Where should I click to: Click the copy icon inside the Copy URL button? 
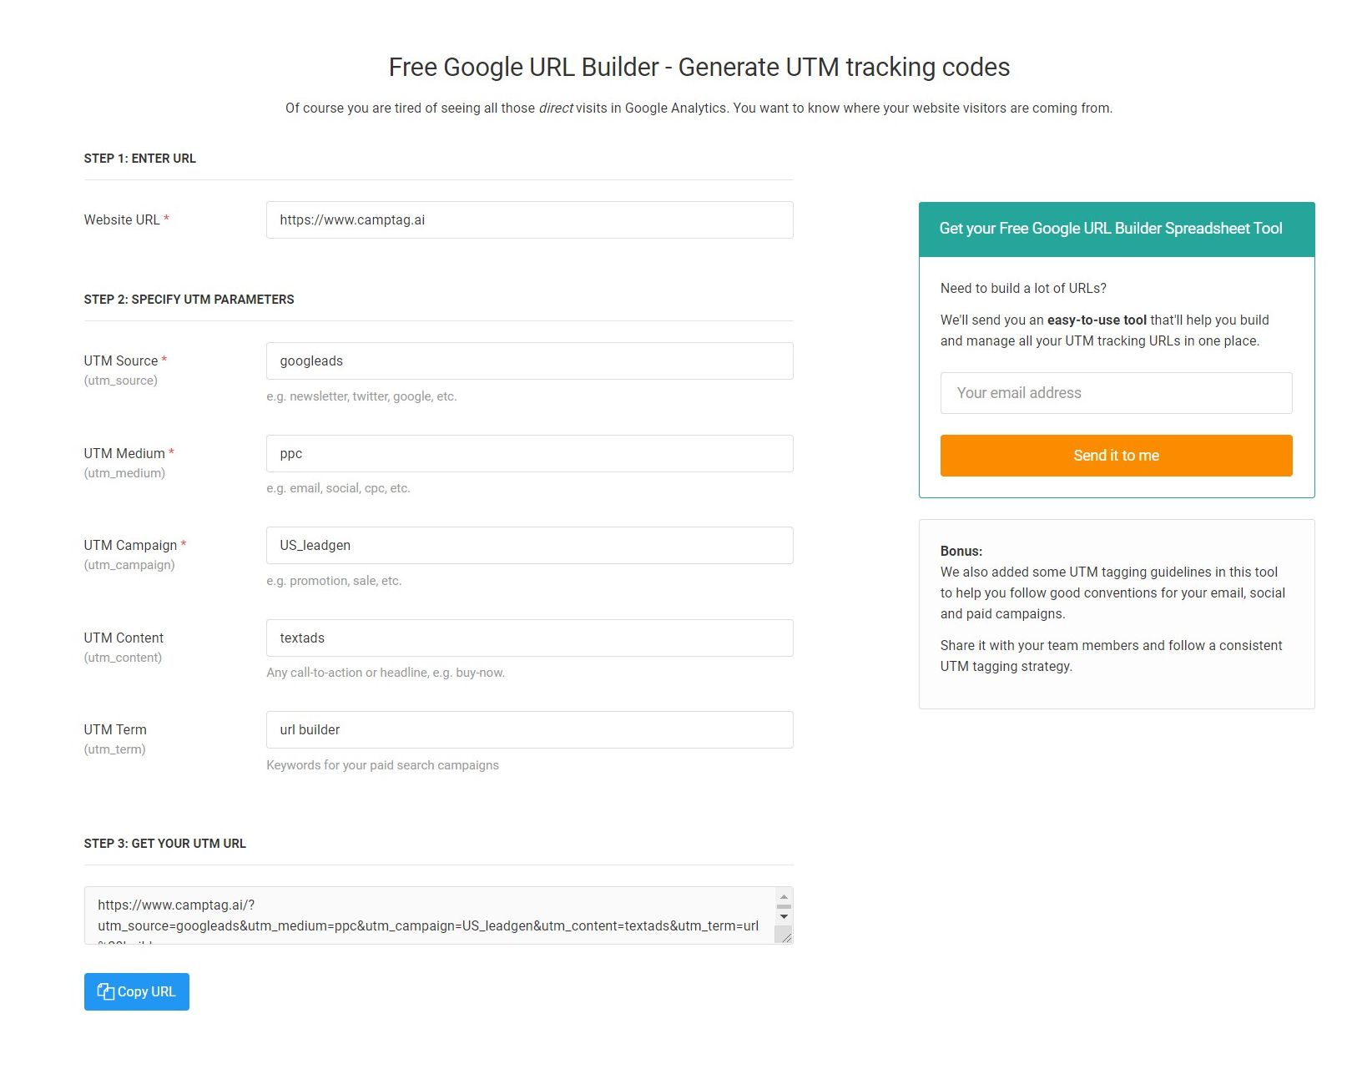105,991
